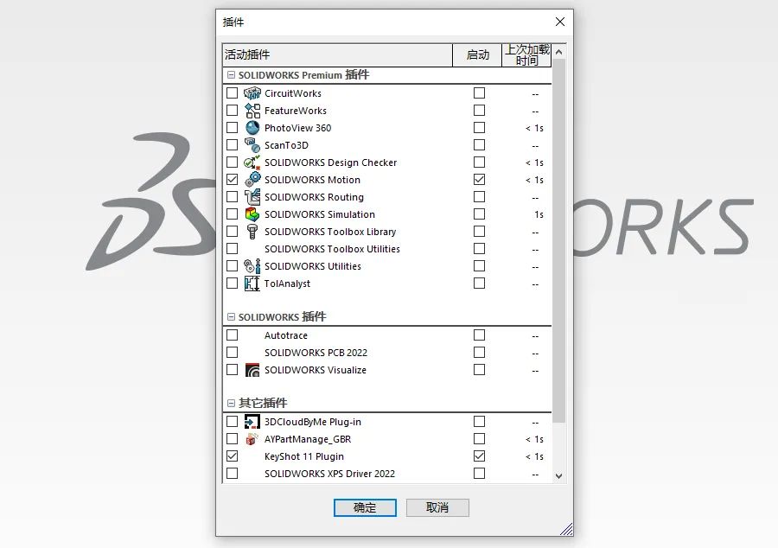
Task: Uncheck KeyShot 11 Plugin active checkbox
Action: (x=232, y=456)
